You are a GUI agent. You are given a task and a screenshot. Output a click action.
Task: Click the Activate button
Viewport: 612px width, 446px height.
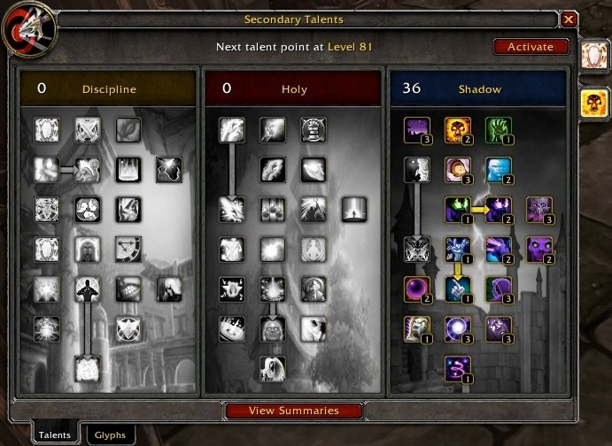tap(531, 47)
